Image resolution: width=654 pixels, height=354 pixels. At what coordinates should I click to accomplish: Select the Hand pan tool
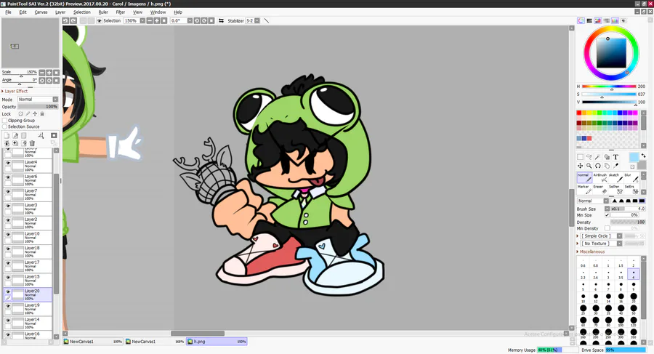(x=607, y=166)
